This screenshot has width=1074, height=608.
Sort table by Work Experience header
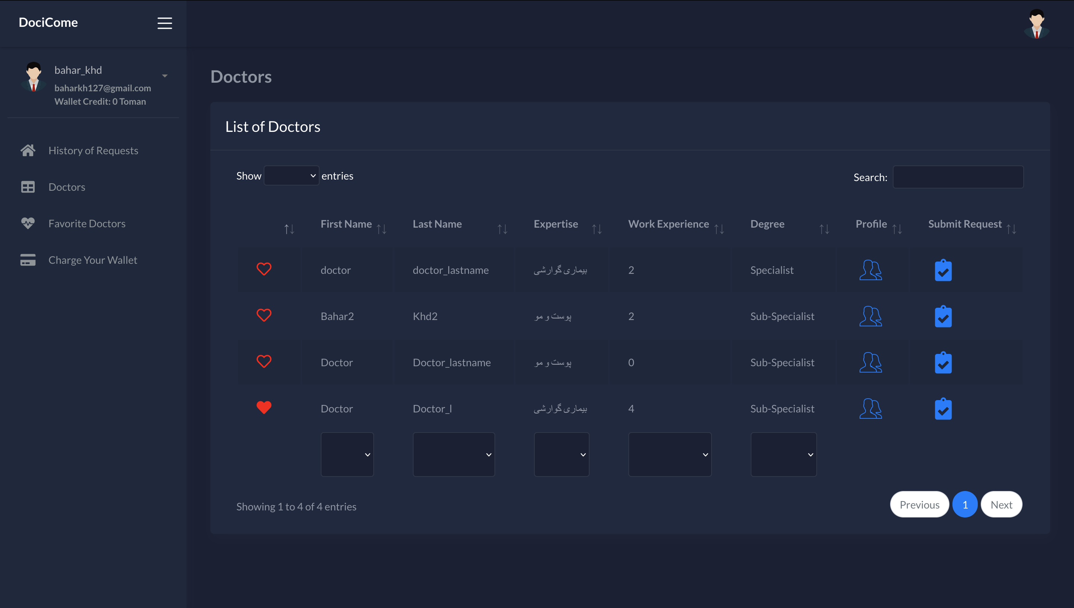(668, 224)
